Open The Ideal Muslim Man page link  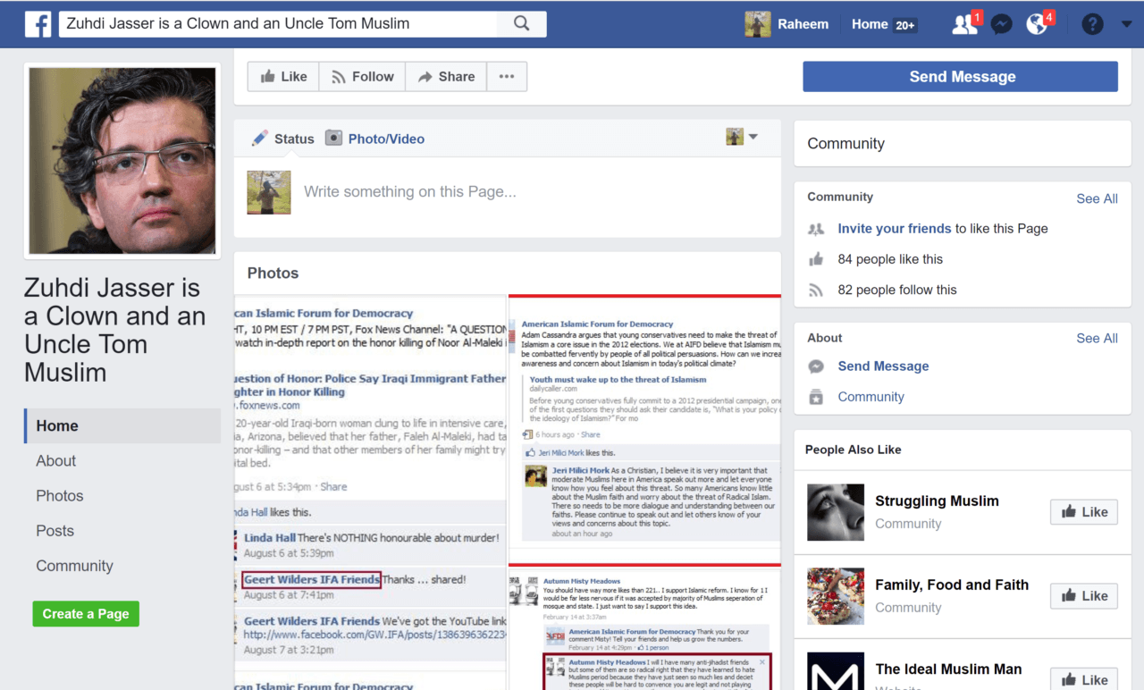[x=948, y=669]
